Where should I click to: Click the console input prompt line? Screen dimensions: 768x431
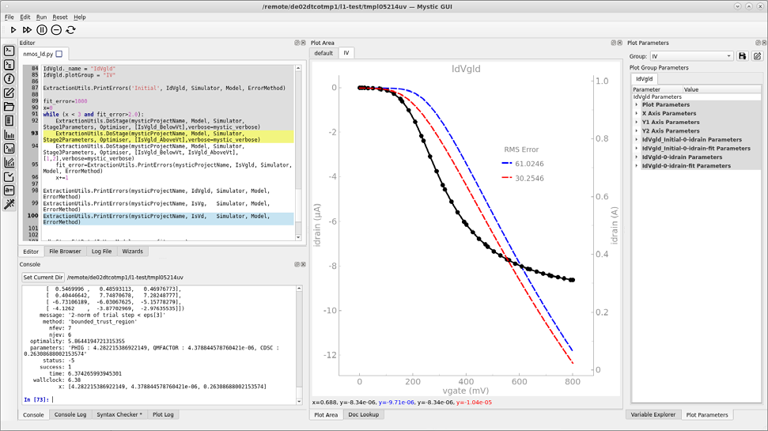coord(158,400)
